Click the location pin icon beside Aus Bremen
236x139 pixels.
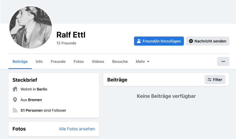(15, 100)
